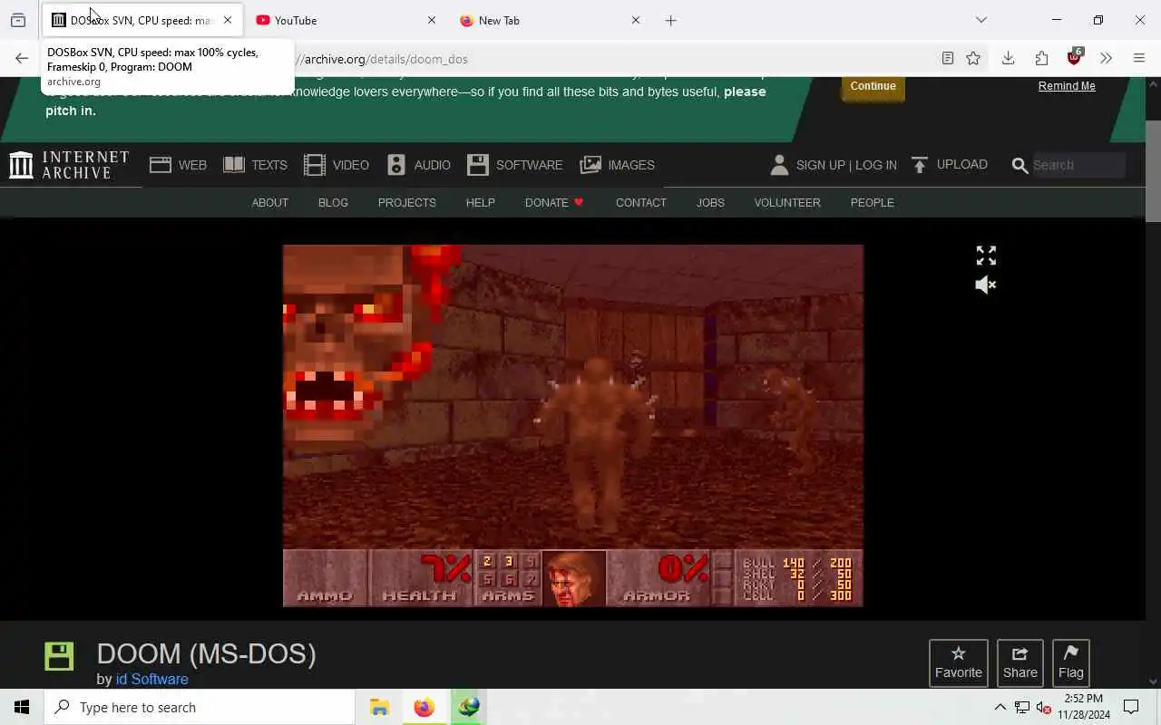Open the Audio speaker icon
This screenshot has width=1161, height=725.
(x=396, y=165)
